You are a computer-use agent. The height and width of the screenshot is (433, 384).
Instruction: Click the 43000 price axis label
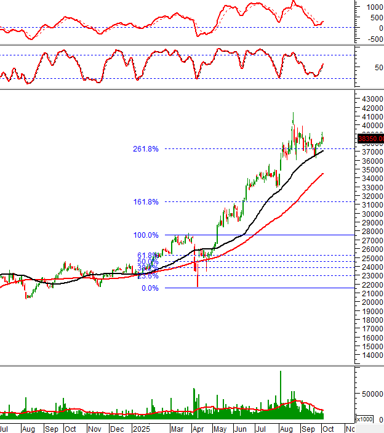[x=372, y=99]
